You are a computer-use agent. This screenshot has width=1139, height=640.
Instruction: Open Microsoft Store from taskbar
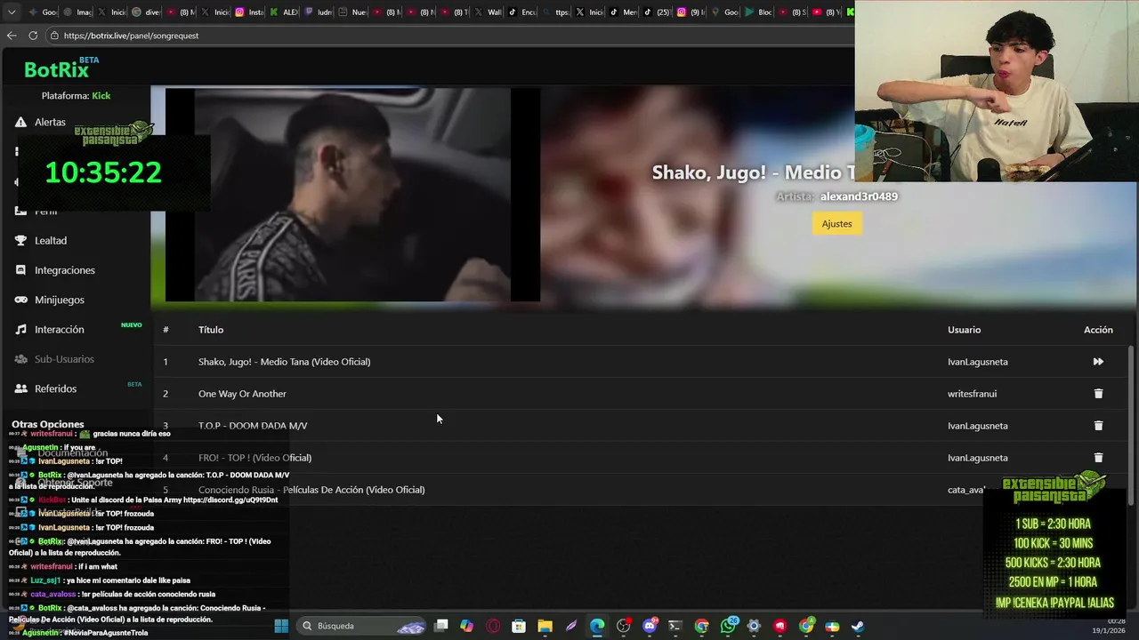pyautogui.click(x=519, y=626)
